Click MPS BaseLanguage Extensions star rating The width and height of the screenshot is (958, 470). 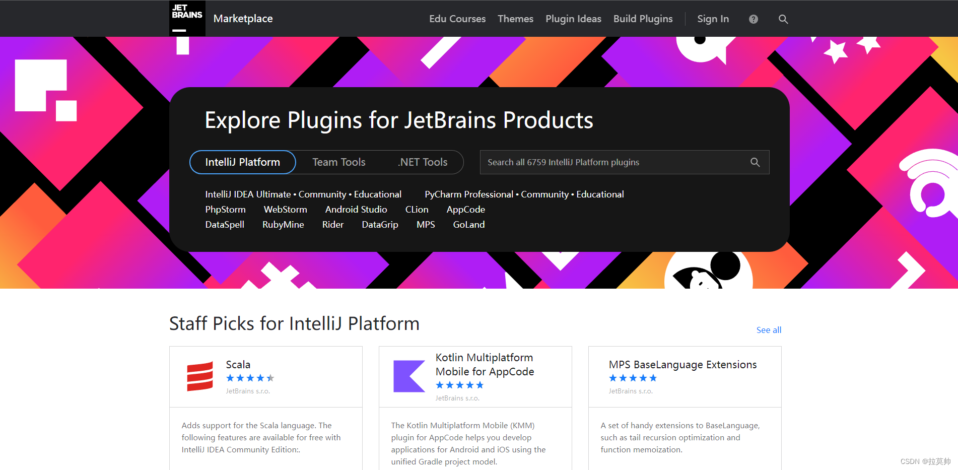click(633, 378)
